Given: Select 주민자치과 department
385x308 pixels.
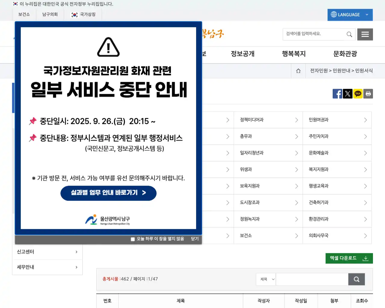Looking at the screenshot, I should coord(337,136).
